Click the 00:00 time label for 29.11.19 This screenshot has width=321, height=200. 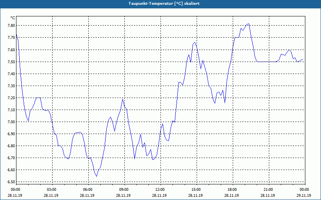[304, 190]
